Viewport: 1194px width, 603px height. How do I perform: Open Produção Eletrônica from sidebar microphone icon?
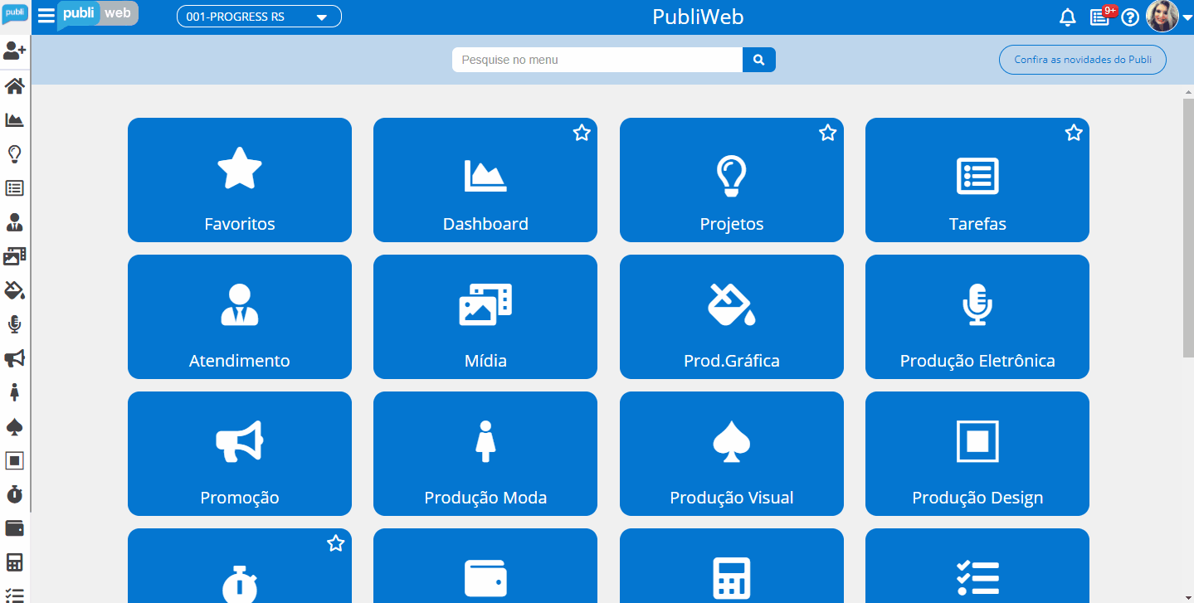[x=15, y=324]
